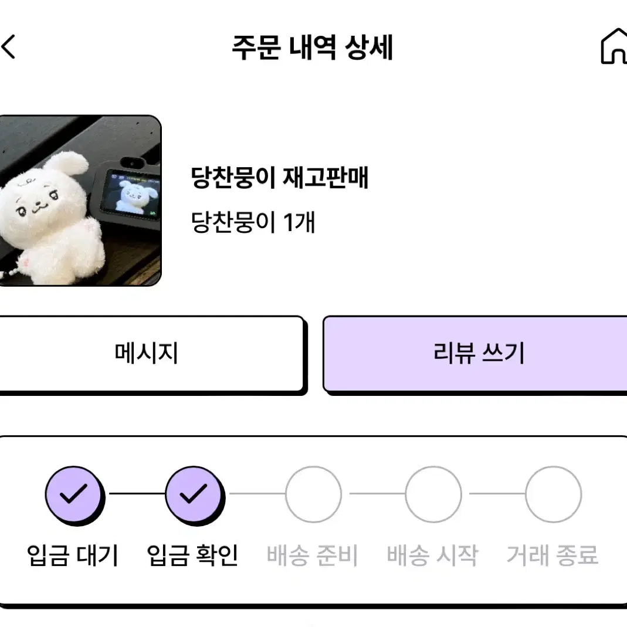Select the empty 배송 시작 step circle
627x627 pixels.
click(x=433, y=494)
